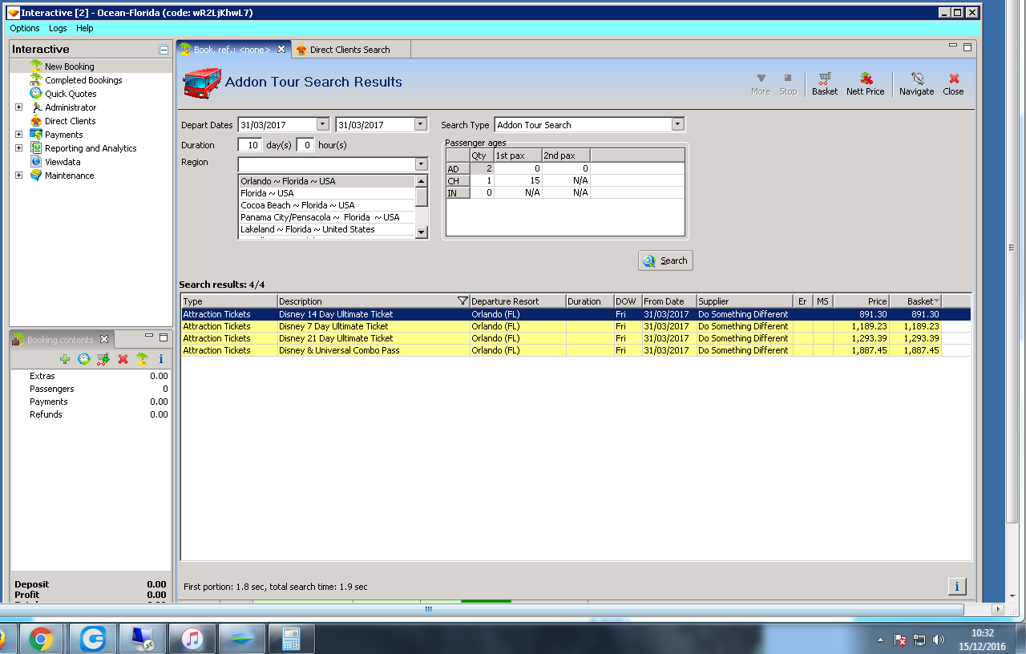Select the Book. ref. tab
Image resolution: width=1026 pixels, height=654 pixels.
(x=232, y=50)
